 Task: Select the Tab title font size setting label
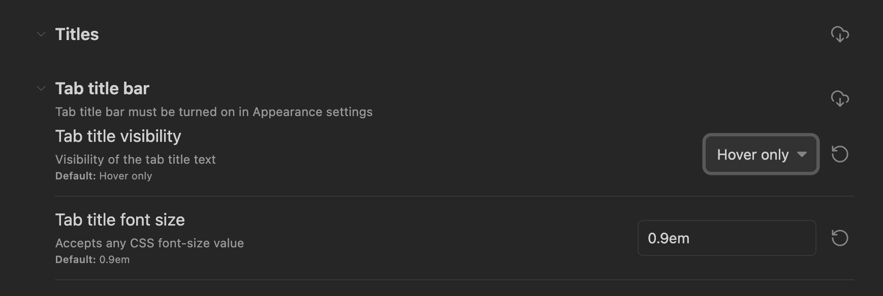pyautogui.click(x=120, y=220)
